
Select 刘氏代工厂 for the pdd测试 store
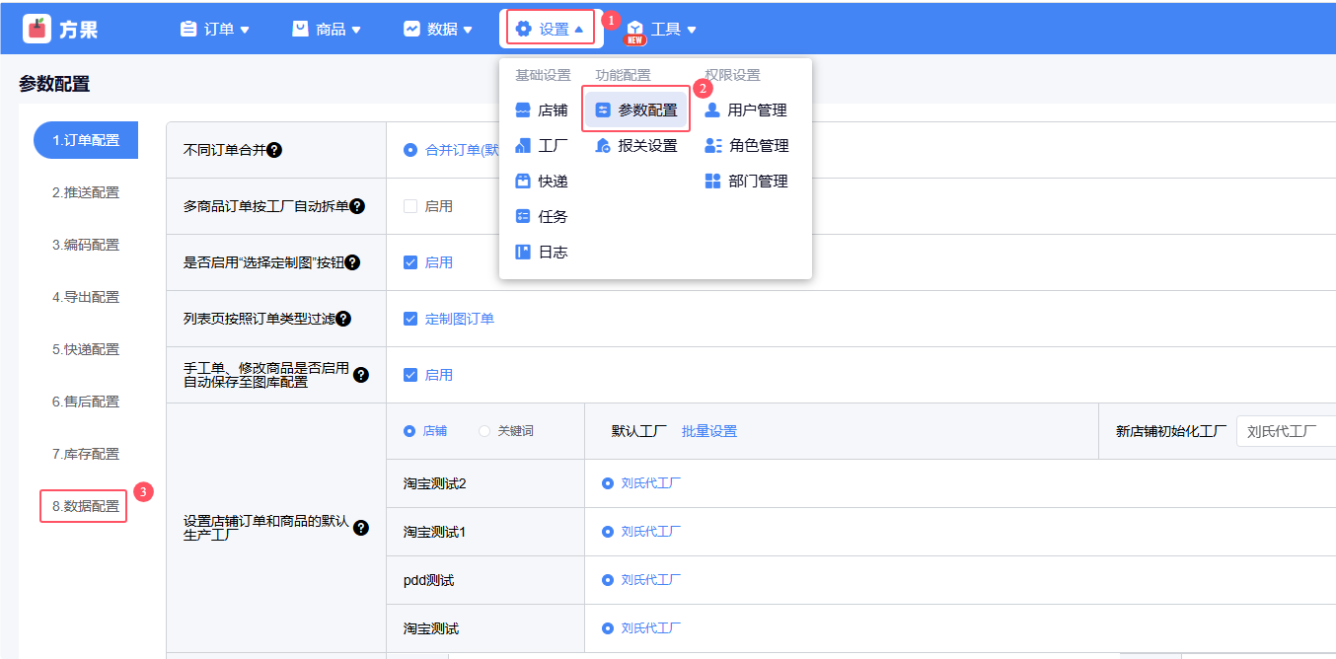(x=608, y=580)
